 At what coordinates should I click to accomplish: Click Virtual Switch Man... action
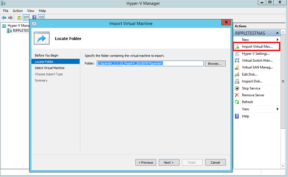click(x=257, y=61)
